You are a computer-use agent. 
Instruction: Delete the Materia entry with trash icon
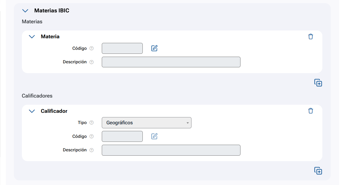(311, 37)
